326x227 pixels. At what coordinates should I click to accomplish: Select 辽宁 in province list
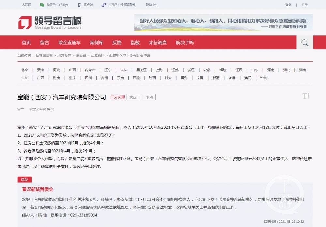click(108, 70)
